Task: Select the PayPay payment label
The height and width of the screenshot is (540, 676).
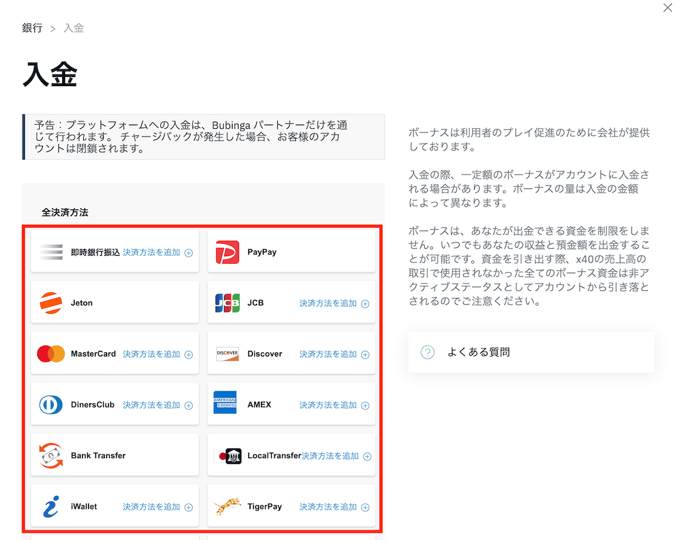Action: (261, 252)
